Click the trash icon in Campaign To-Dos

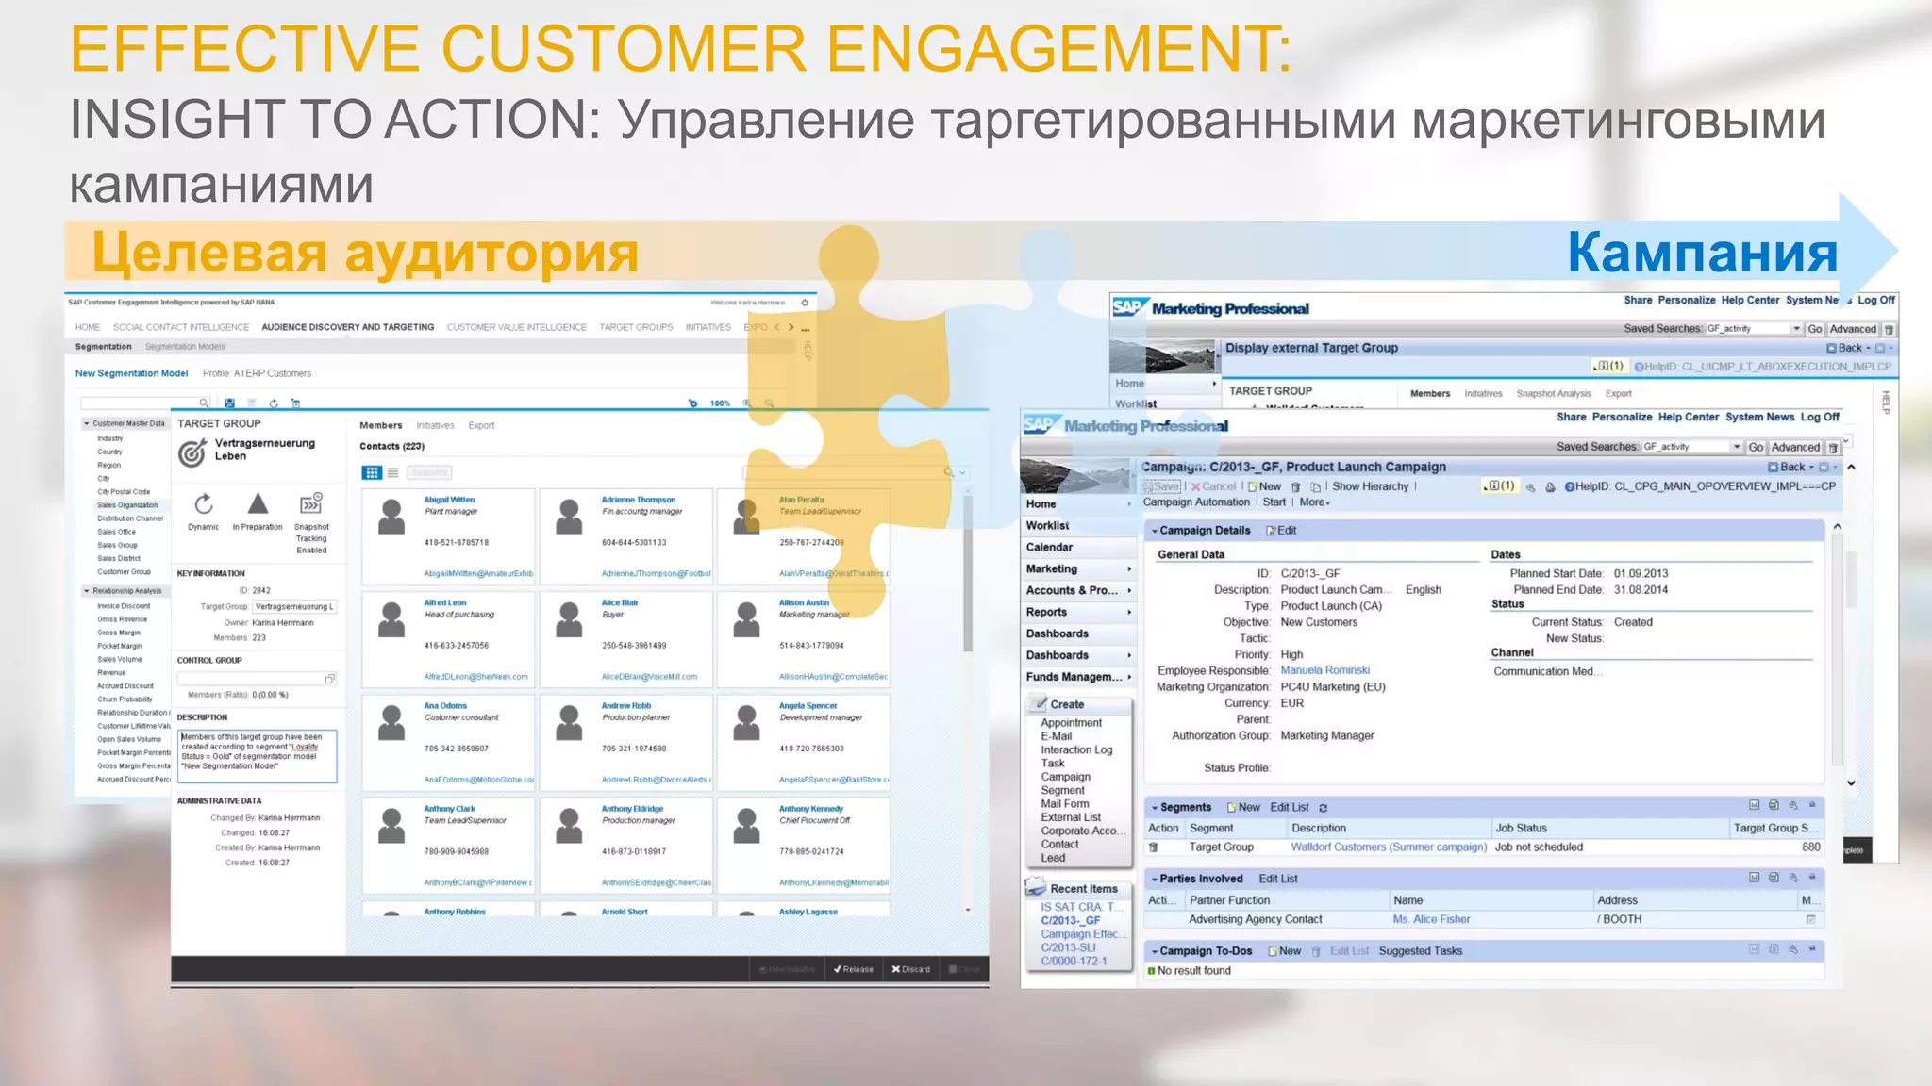tap(1316, 952)
